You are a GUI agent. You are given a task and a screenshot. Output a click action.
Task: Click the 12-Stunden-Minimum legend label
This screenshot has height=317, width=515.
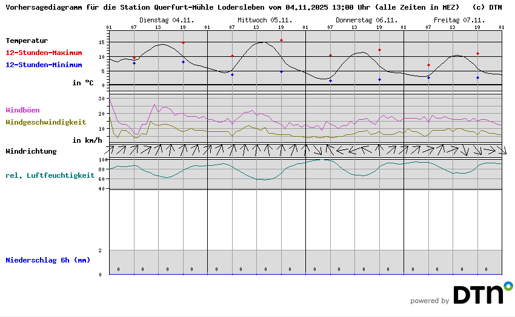[x=44, y=65]
